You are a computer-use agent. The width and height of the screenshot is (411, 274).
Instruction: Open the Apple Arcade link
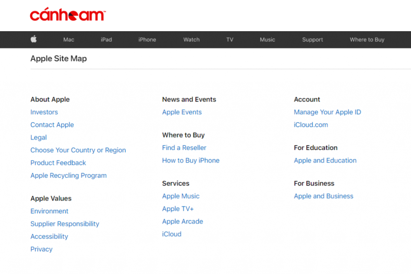click(x=183, y=221)
